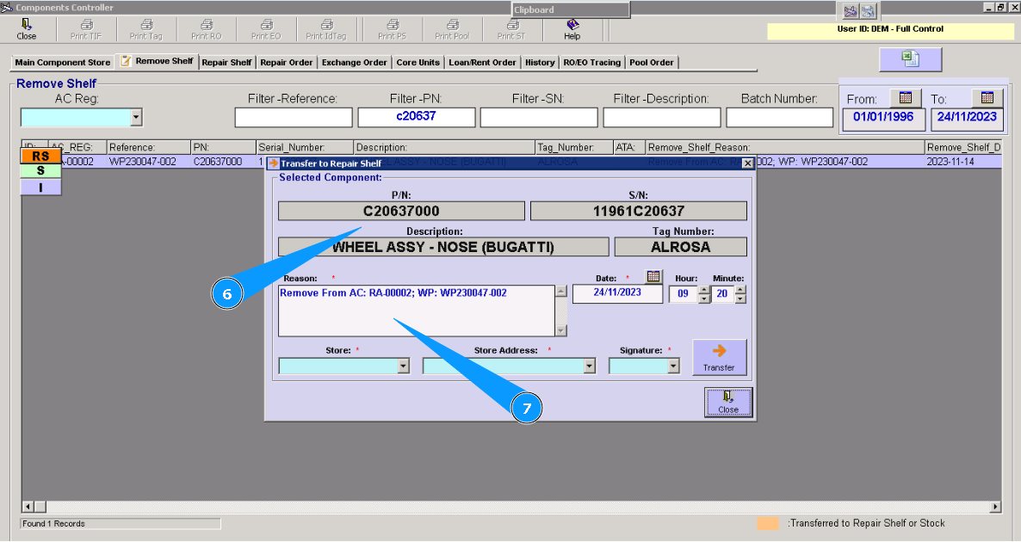Image resolution: width=1021 pixels, height=542 pixels.
Task: Switch to the Loan/Rent Order tab
Action: (482, 63)
